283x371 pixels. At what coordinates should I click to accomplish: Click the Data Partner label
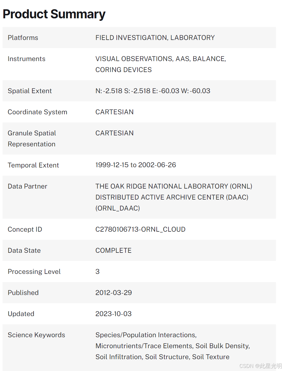[x=27, y=186]
